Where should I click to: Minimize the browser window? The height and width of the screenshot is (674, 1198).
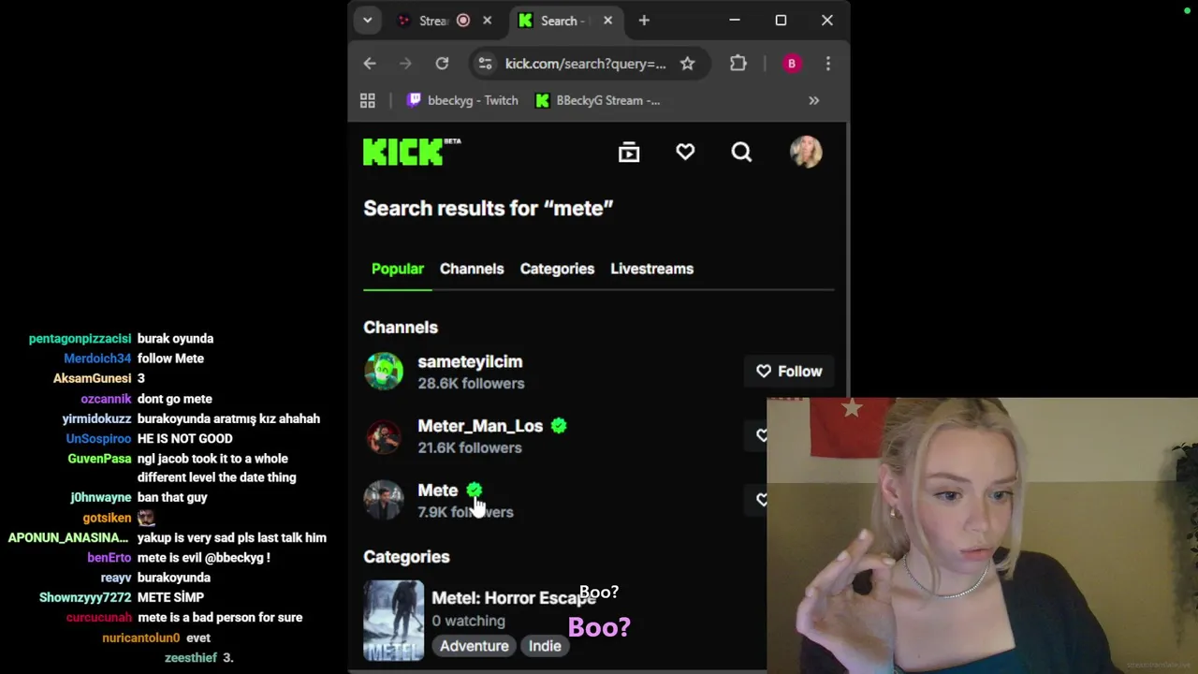pos(735,21)
